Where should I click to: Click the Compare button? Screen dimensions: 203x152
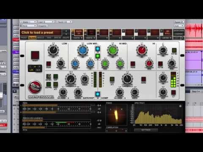(178, 34)
